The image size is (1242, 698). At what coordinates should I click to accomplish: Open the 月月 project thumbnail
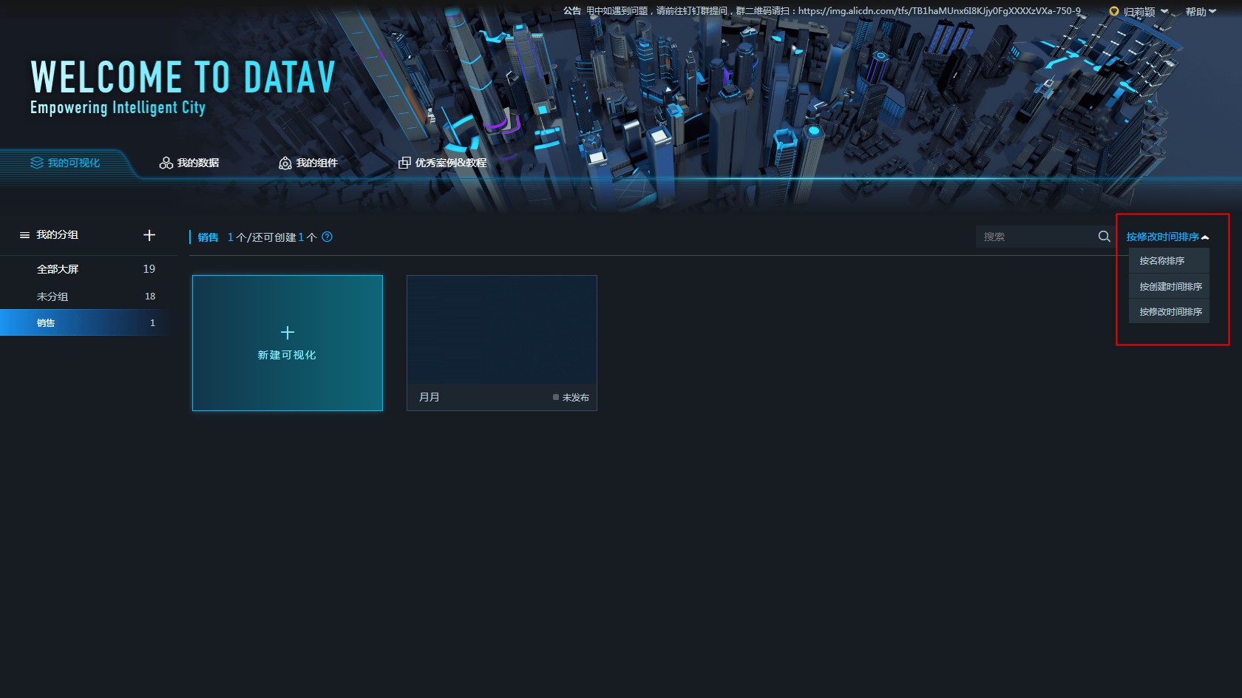[502, 330]
